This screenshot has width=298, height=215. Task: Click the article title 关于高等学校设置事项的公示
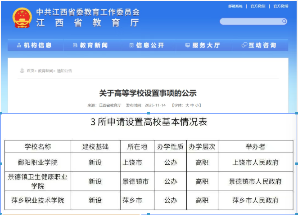tap(148, 93)
